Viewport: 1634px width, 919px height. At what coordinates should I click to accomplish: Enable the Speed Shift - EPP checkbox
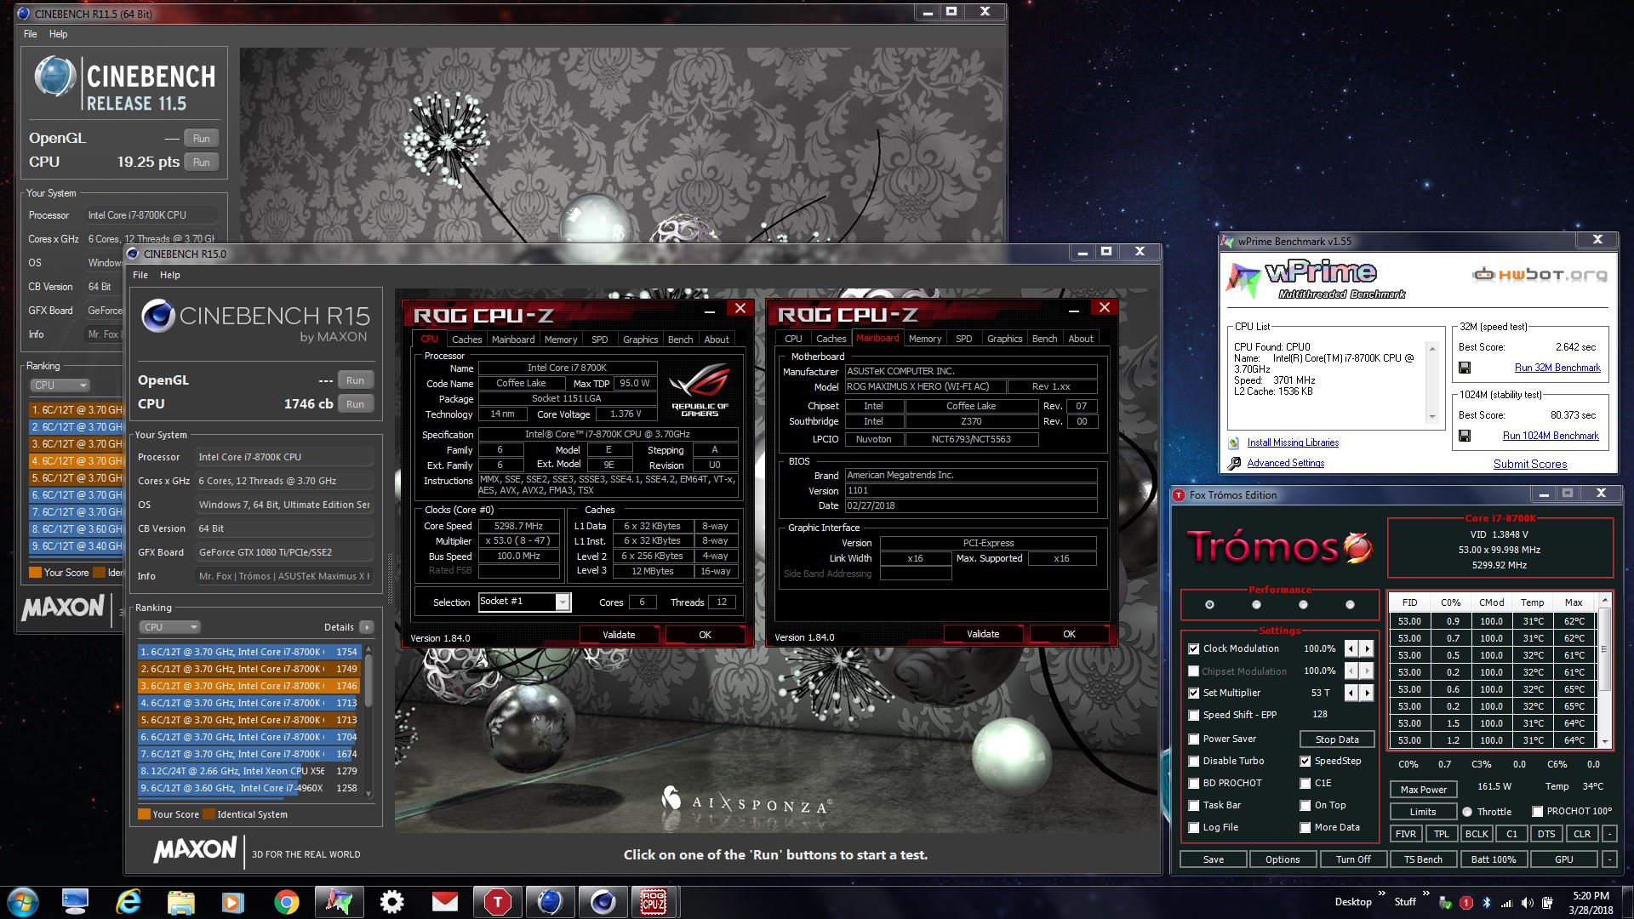click(x=1194, y=715)
